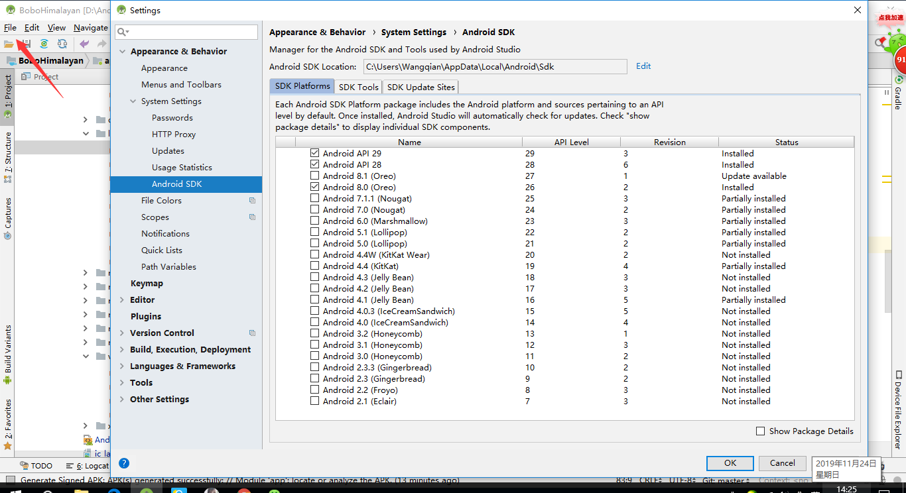Click the project-level marker icon beside Scopes
906x493 pixels.
(x=252, y=217)
